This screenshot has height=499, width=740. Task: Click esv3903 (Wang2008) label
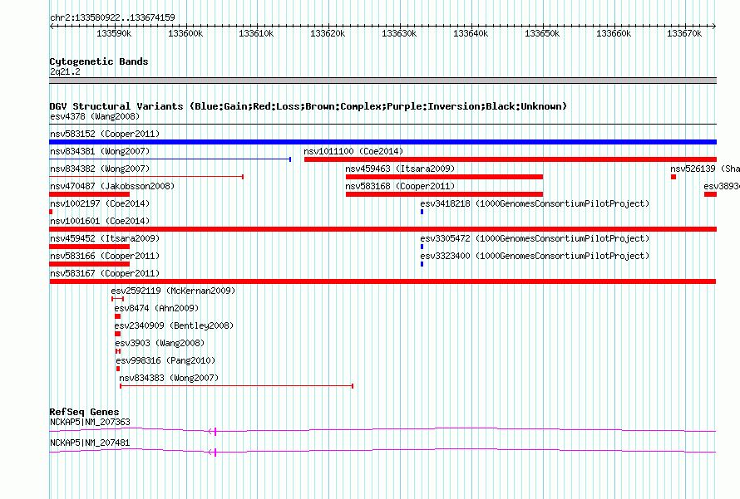click(160, 343)
